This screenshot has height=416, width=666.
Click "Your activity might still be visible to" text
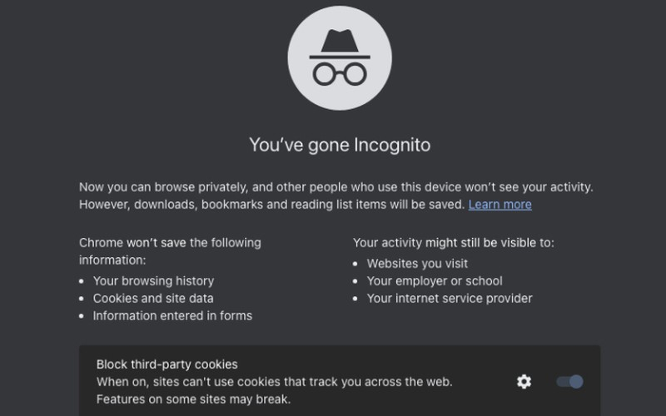pos(454,243)
